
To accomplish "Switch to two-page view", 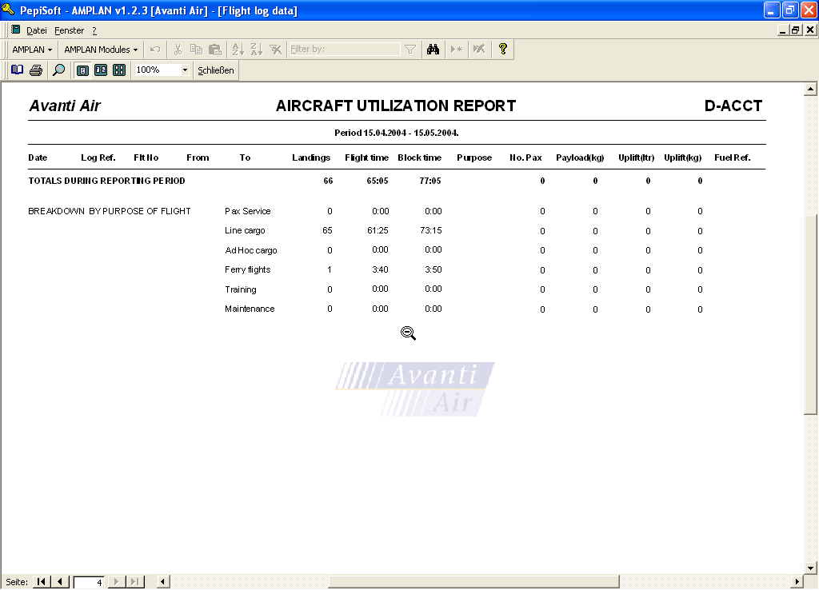I will click(x=101, y=70).
